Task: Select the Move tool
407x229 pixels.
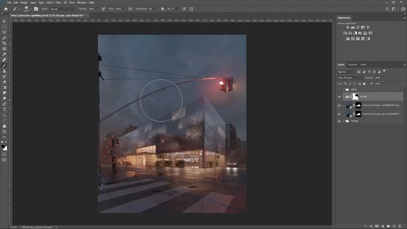Action: tap(4, 21)
